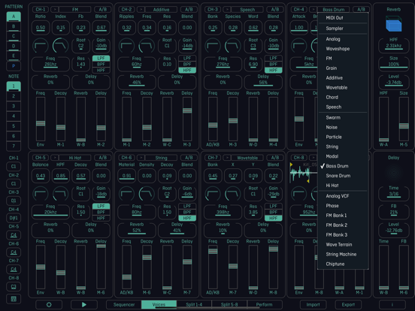Click CH-2 Delay M-3 slider
The width and height of the screenshot is (415, 311).
point(187,119)
